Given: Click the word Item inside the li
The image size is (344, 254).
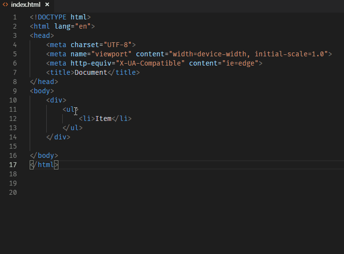Looking at the screenshot, I should click(103, 119).
